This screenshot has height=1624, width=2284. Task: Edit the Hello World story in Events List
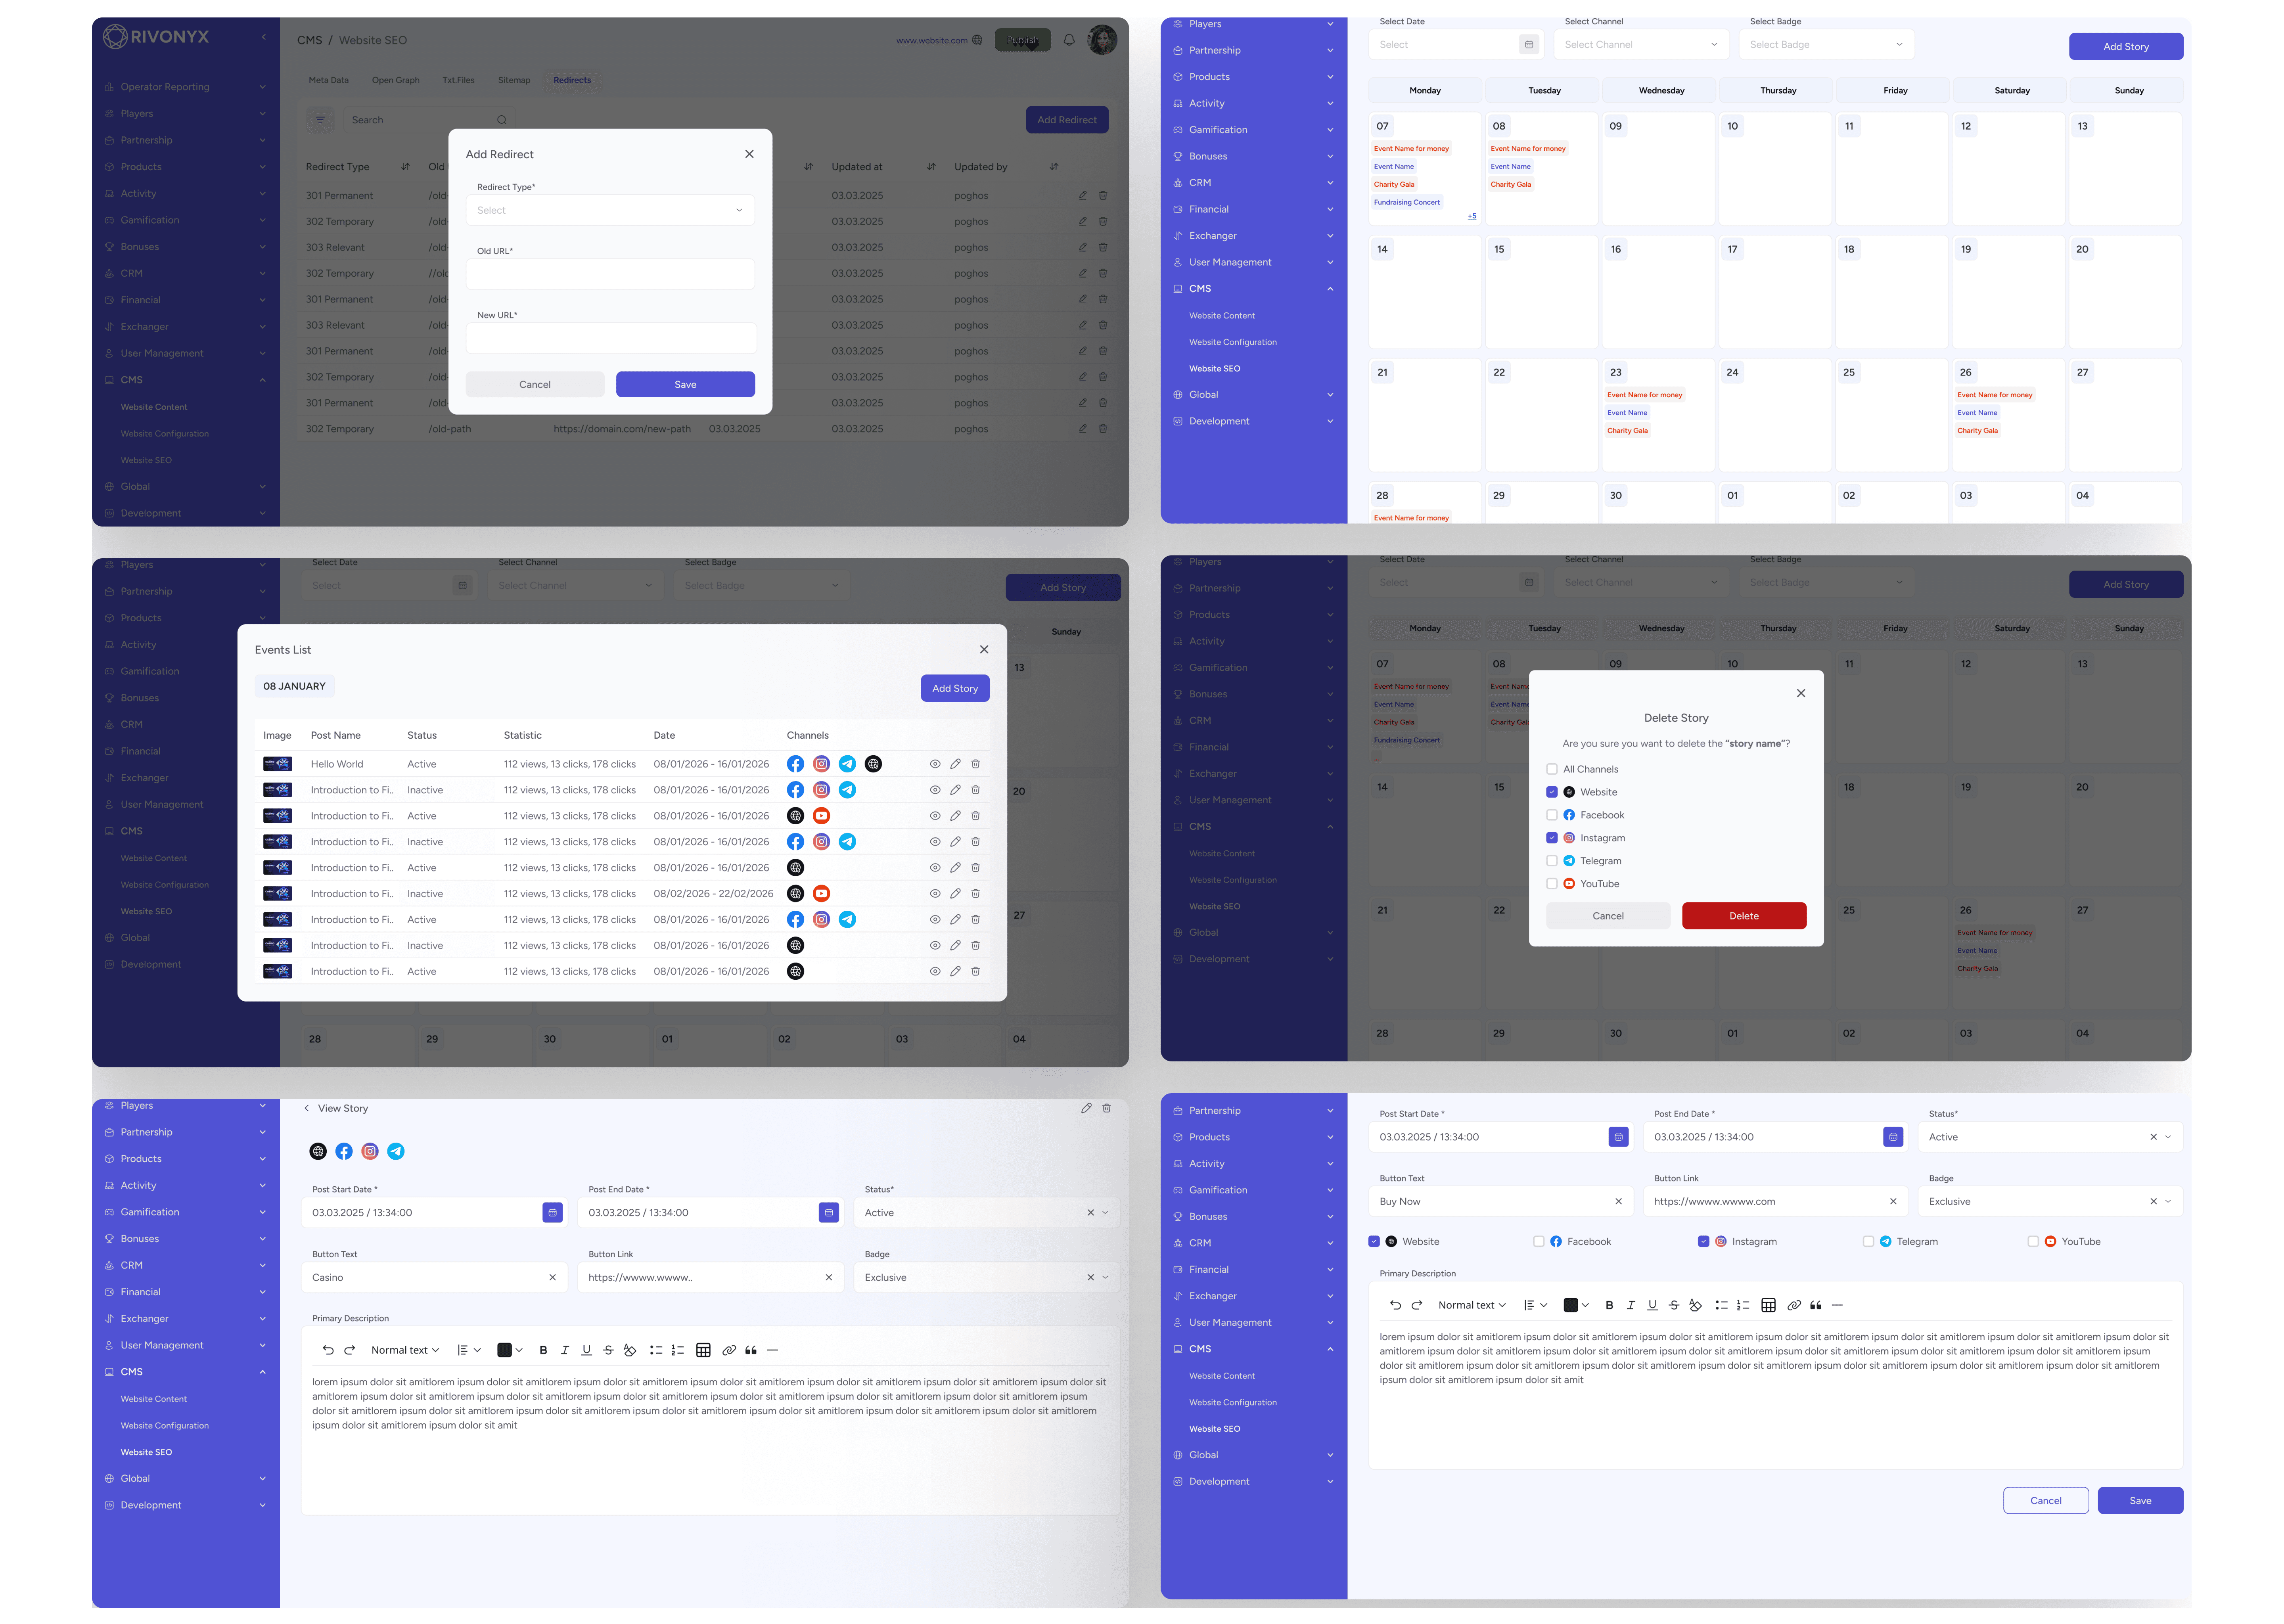click(x=955, y=764)
